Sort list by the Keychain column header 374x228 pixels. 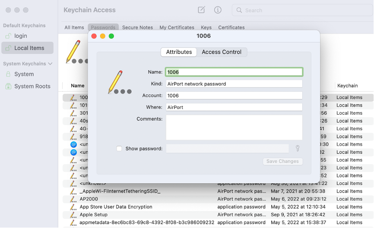[347, 86]
